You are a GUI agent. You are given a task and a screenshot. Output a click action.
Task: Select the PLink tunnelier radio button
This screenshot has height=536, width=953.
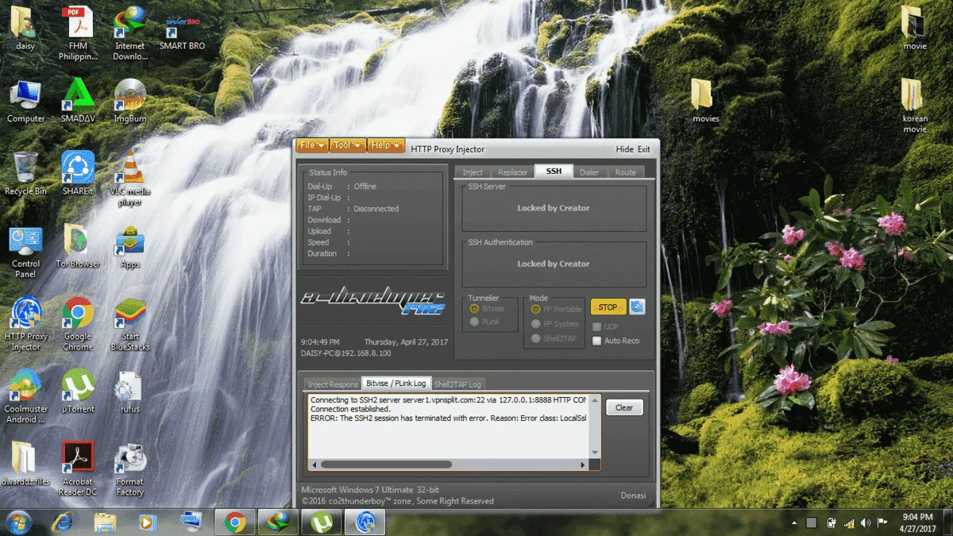475,322
